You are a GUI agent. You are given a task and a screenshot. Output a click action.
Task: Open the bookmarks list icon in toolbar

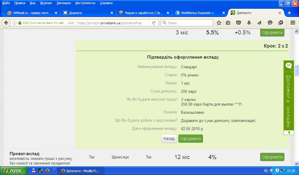point(228,23)
